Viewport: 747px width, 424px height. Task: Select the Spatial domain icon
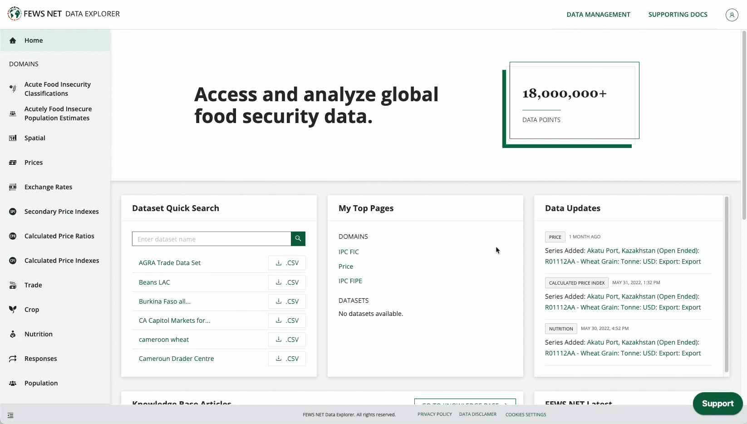tap(13, 138)
